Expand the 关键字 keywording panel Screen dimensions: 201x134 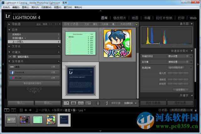[x=192, y=95]
